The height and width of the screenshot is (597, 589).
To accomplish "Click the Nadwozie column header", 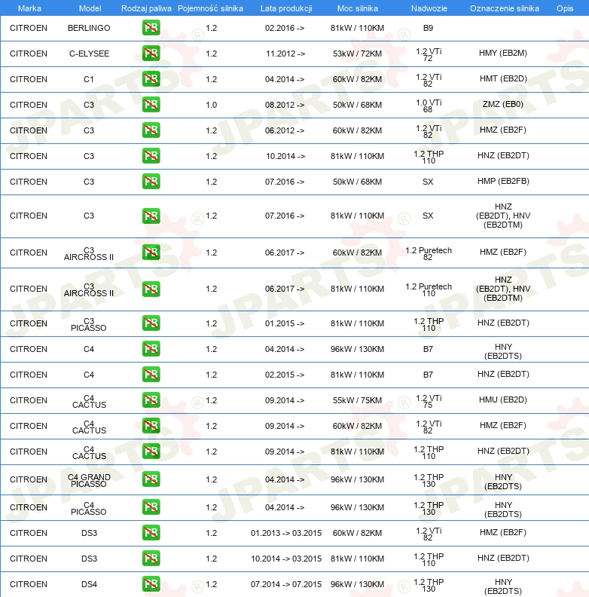I will (x=428, y=8).
